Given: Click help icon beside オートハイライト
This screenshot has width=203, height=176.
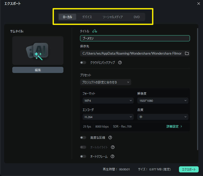Looking at the screenshot, I should point(112,147).
